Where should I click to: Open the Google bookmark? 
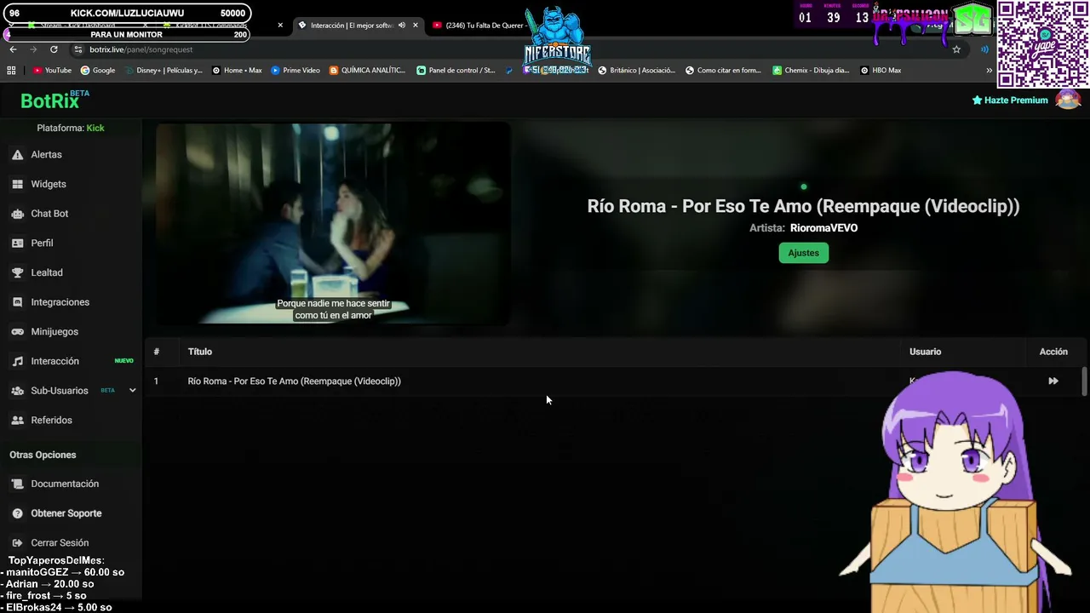[98, 71]
